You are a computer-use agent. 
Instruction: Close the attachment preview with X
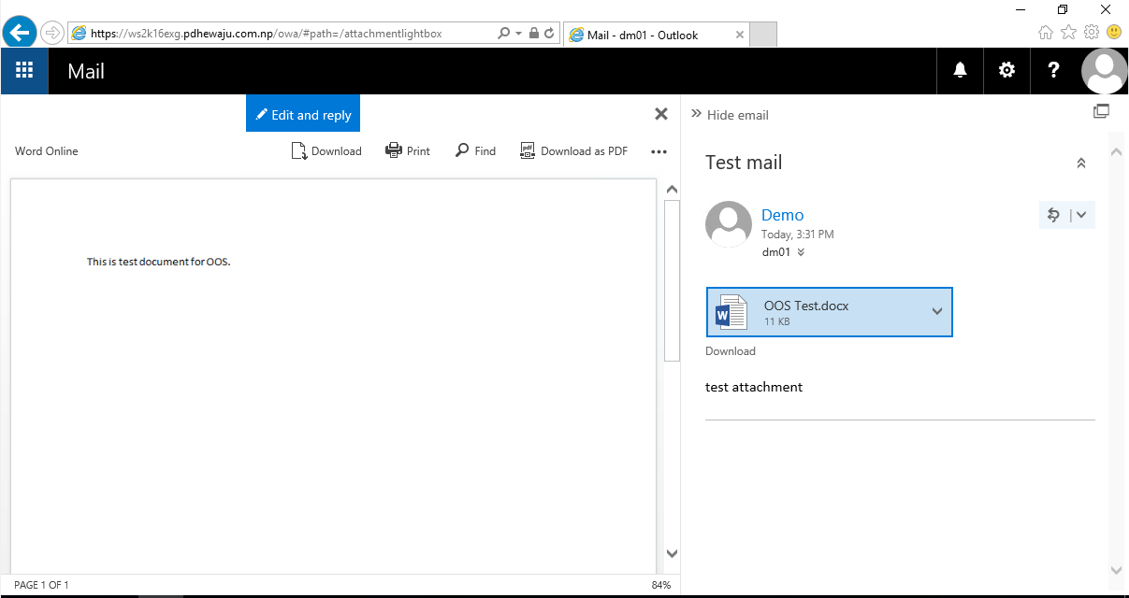[661, 114]
